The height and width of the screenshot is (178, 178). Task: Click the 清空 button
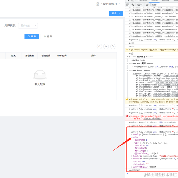tap(48, 36)
